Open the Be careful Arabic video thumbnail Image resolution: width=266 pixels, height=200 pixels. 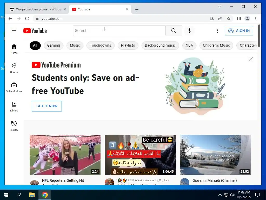[140, 155]
